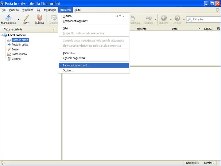
Task: Click the Scarica posta download icon
Action: coord(8,18)
